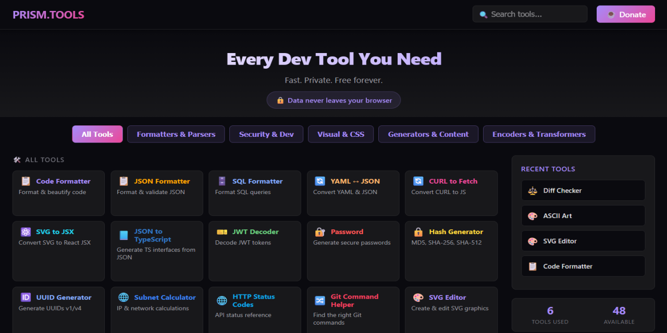Open the JWT Decoder tool icon
This screenshot has width=667, height=333.
coord(222,232)
